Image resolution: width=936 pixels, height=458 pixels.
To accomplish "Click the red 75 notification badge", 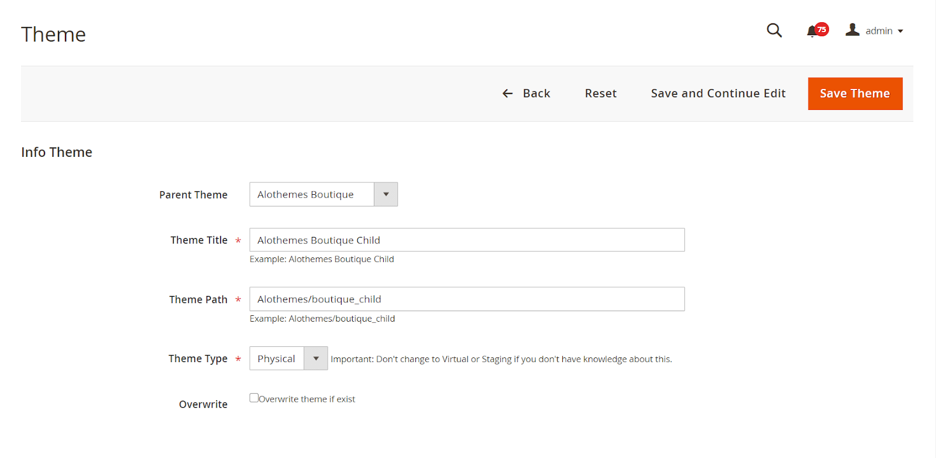I will [x=822, y=29].
